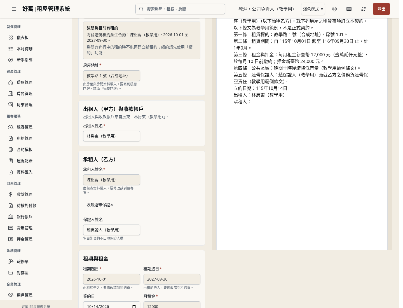This screenshot has width=403, height=308.
Task: Open 報修單 hammer icon
Action: (11, 262)
